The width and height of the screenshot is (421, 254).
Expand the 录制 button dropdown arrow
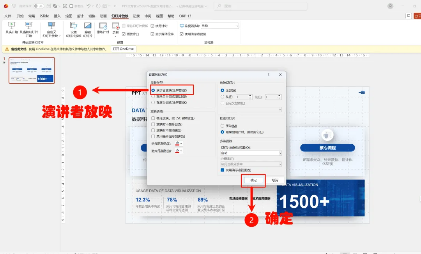tap(115, 37)
